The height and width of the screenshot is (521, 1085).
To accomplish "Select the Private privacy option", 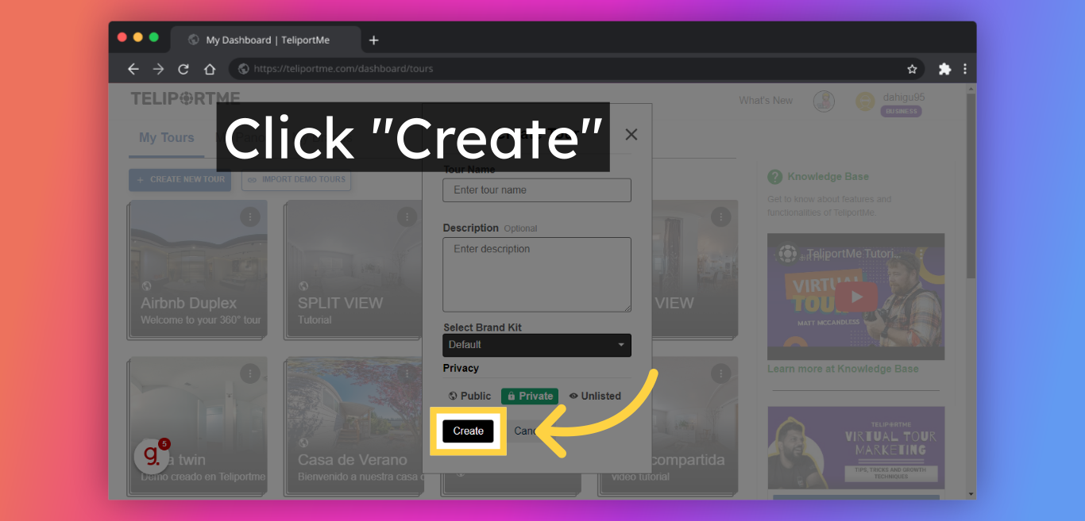I will 530,396.
